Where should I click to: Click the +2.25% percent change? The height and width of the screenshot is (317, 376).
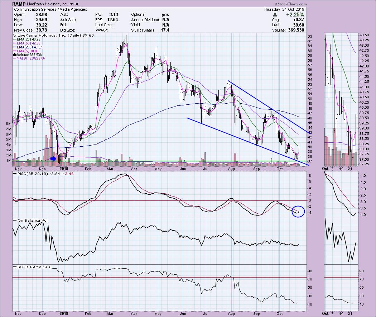[x=295, y=15]
